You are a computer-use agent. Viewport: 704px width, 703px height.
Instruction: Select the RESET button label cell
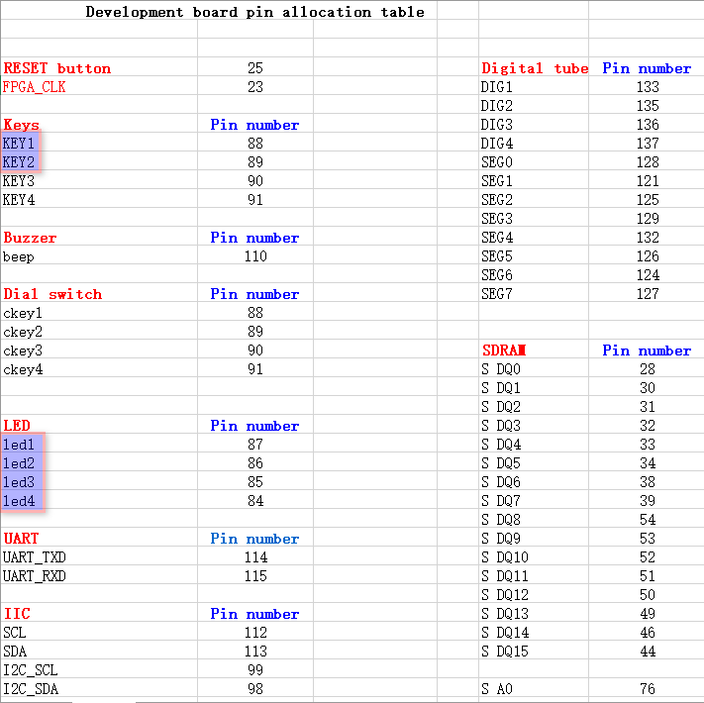tap(57, 68)
